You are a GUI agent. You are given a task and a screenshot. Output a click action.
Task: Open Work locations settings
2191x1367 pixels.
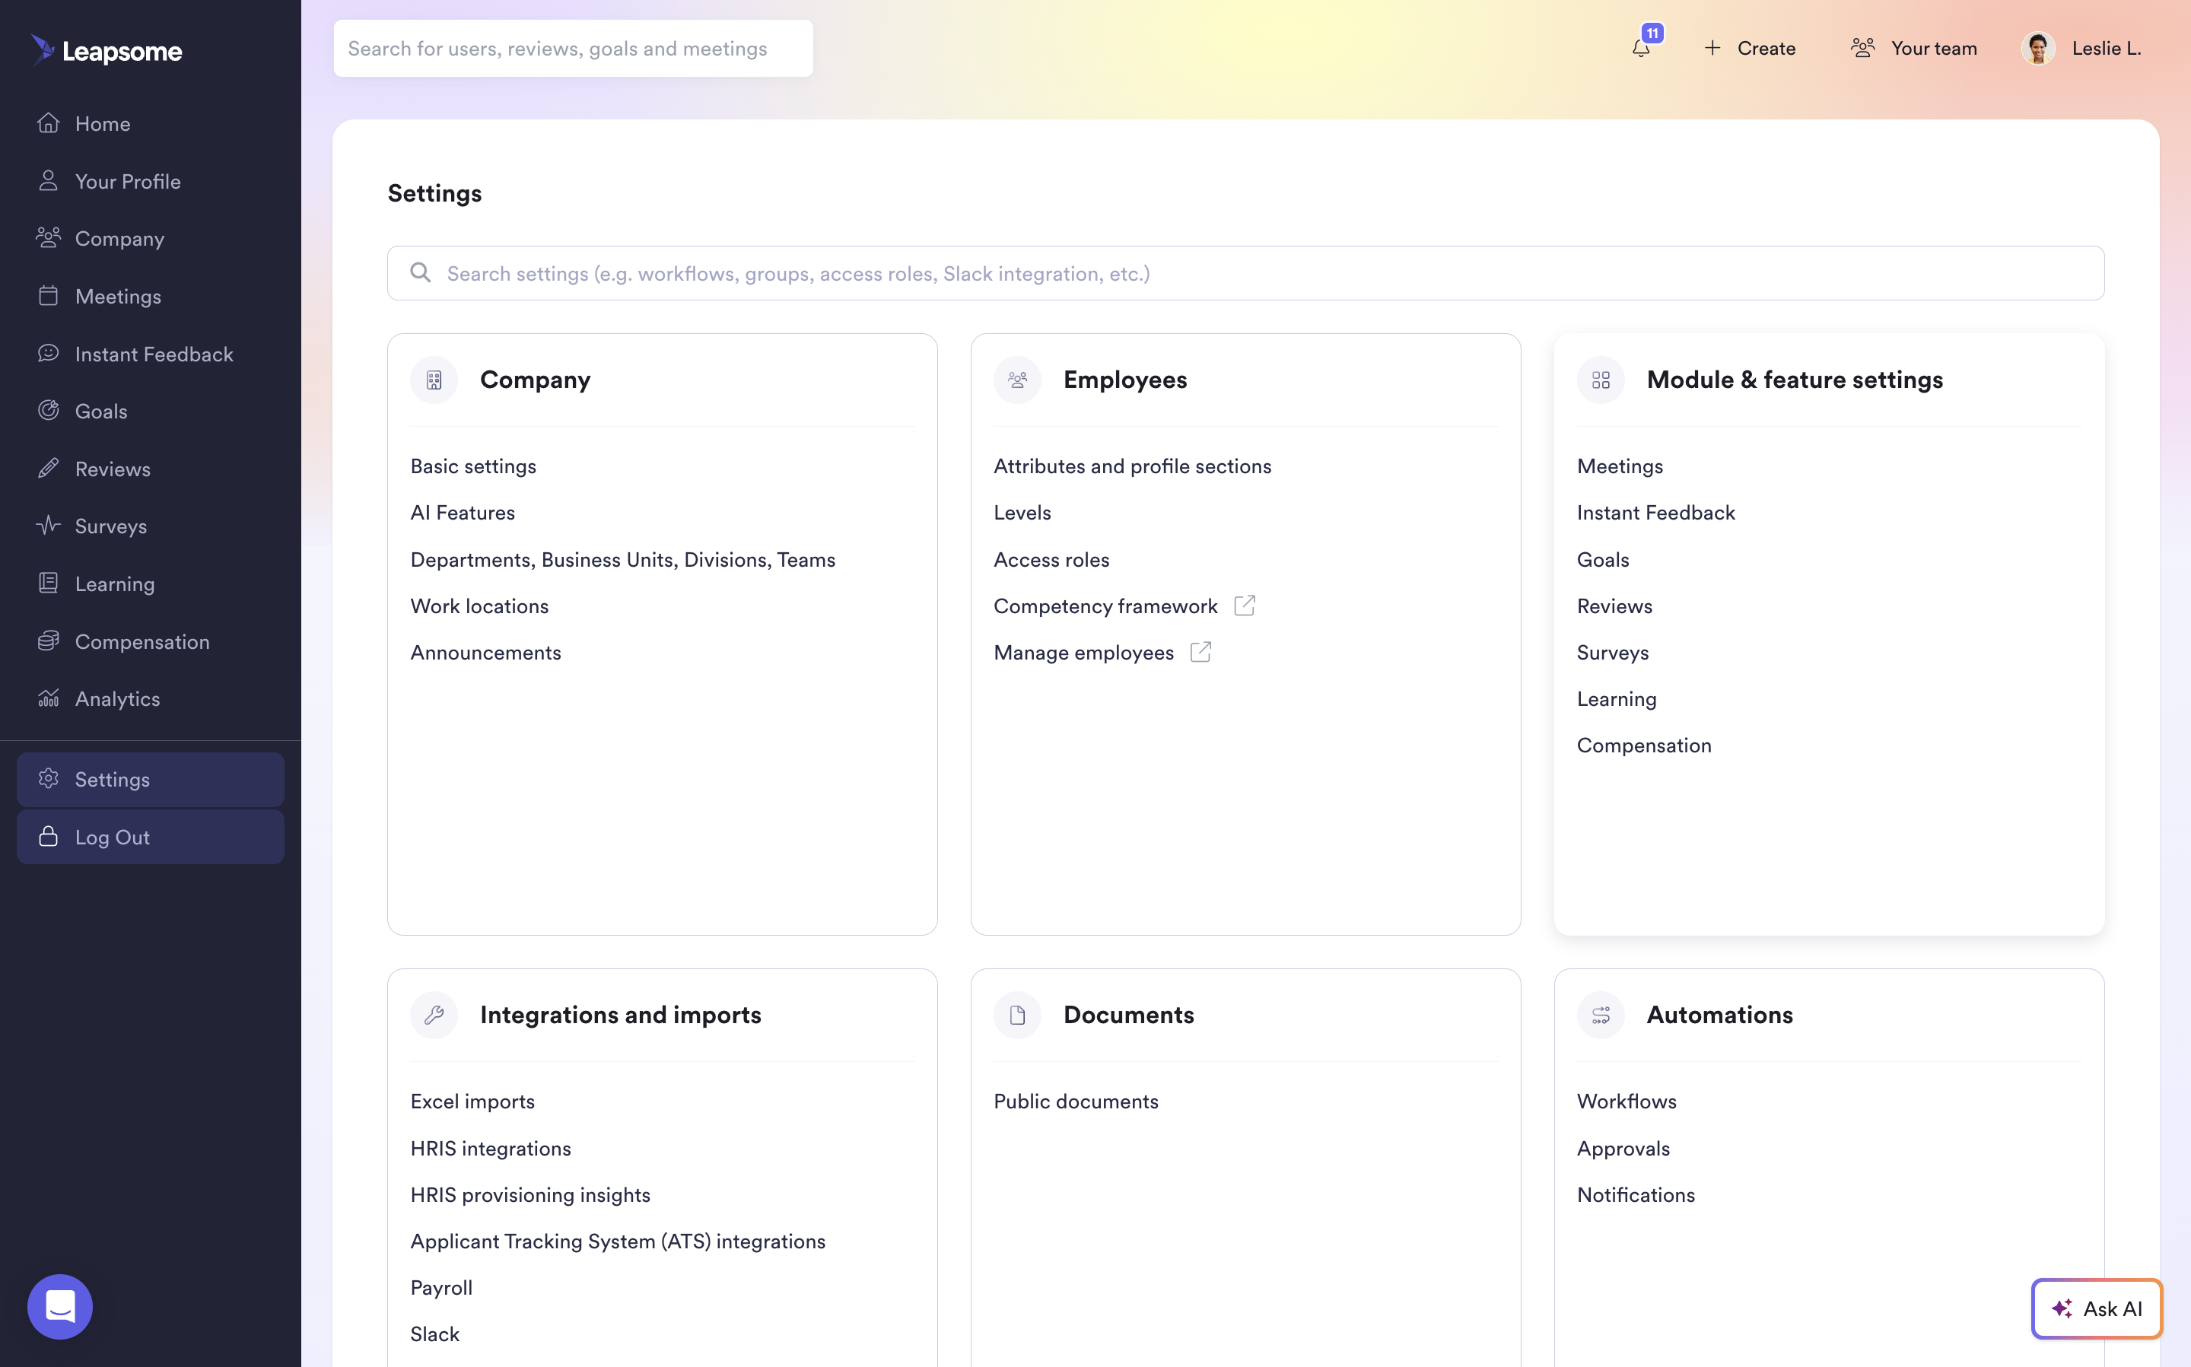point(479,606)
